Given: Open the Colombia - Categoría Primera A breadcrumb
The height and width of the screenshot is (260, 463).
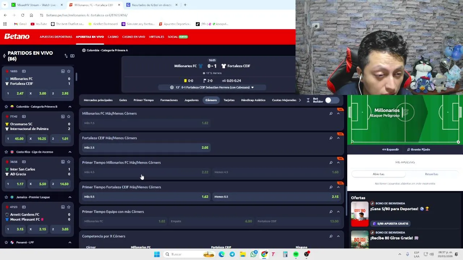Looking at the screenshot, I should coord(105,50).
